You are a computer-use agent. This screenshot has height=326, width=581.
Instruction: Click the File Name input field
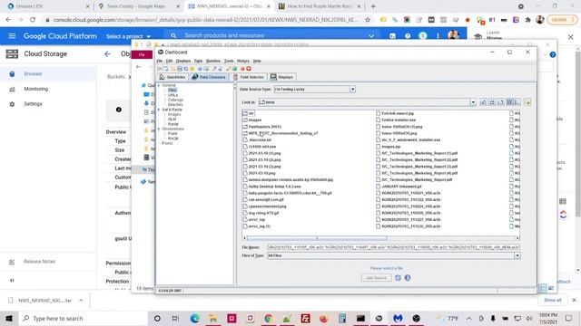pyautogui.click(x=393, y=247)
